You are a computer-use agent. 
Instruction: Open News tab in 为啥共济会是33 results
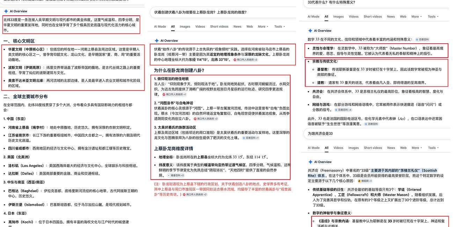(x=391, y=148)
